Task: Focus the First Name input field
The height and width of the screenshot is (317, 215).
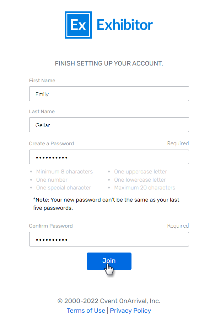Action: [109, 94]
